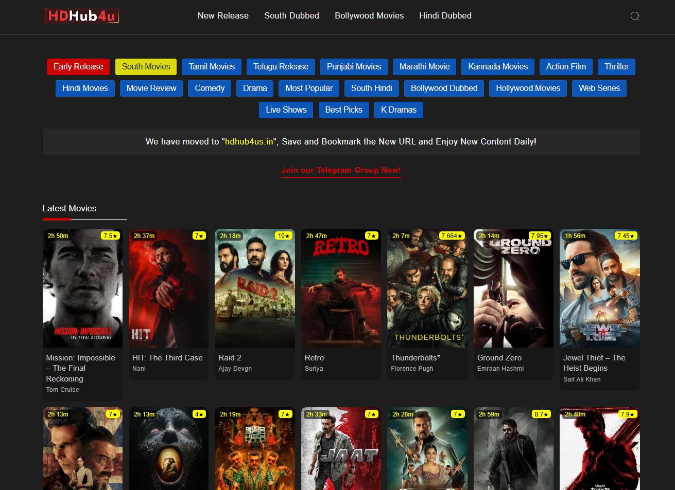This screenshot has height=490, width=675.
Task: Open K Dramas category
Action: click(x=399, y=110)
